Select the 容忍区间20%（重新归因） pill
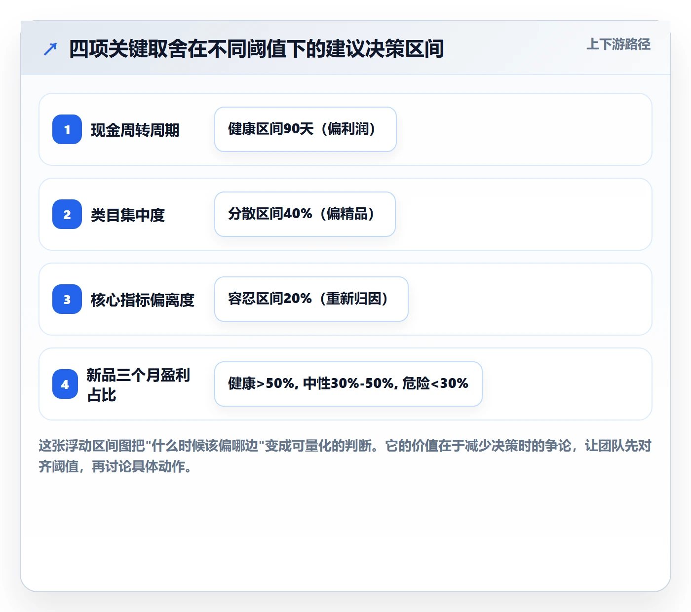691x612 pixels. click(311, 299)
